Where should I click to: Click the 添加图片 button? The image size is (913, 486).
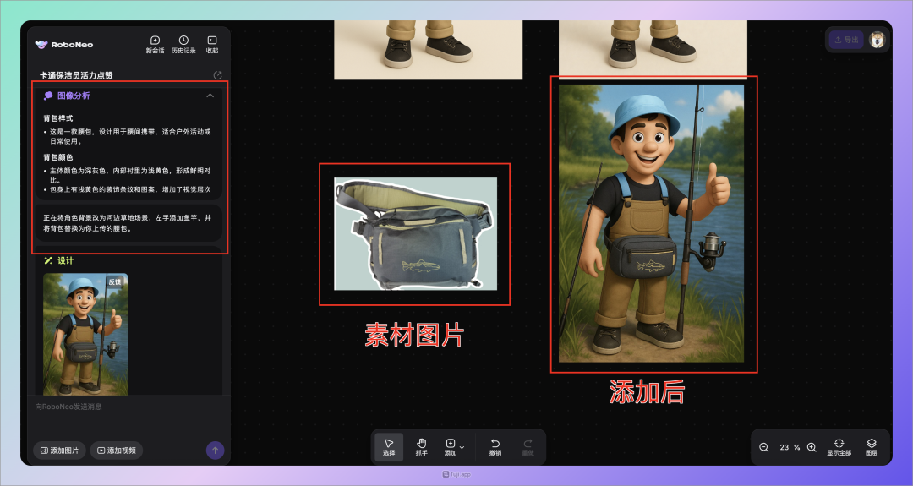click(59, 450)
